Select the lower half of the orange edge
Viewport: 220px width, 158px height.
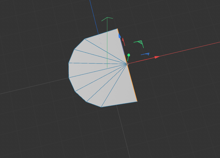click(132, 83)
